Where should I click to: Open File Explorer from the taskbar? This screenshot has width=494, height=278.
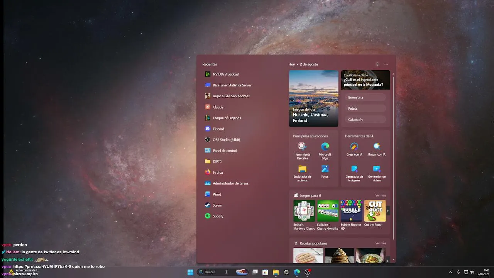click(276, 272)
